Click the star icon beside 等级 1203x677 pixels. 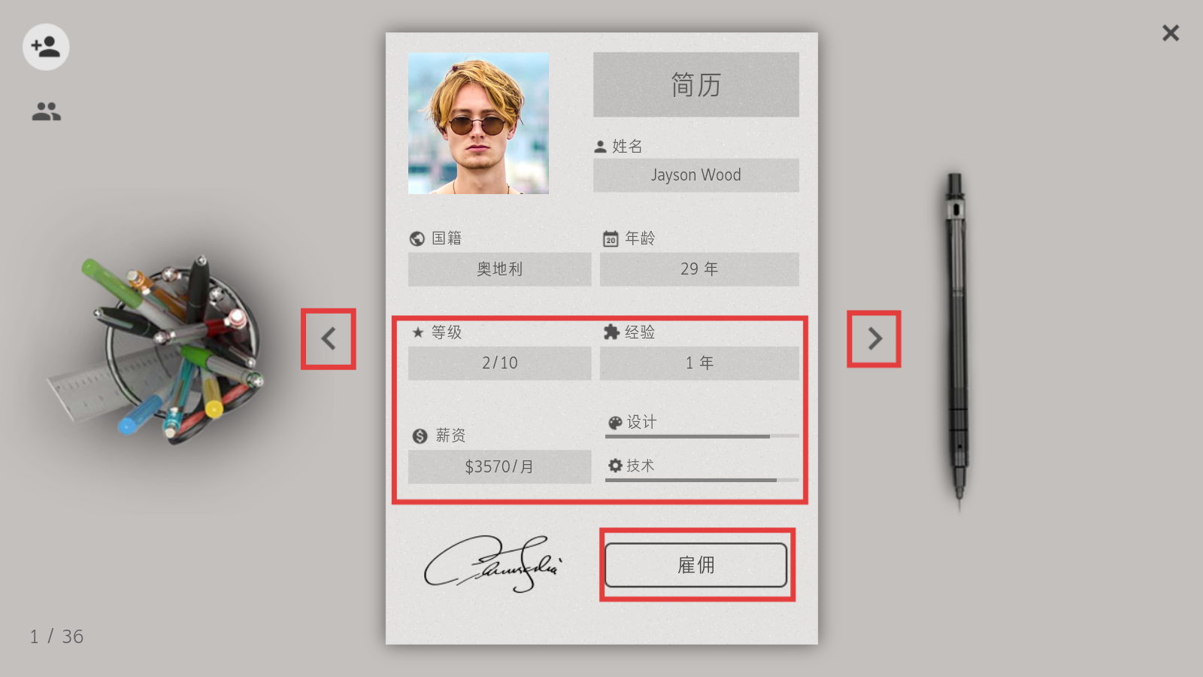(x=418, y=332)
